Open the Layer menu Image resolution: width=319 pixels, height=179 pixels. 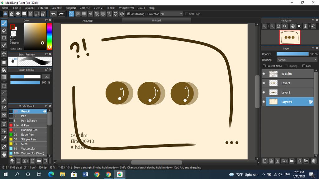tap(30, 8)
